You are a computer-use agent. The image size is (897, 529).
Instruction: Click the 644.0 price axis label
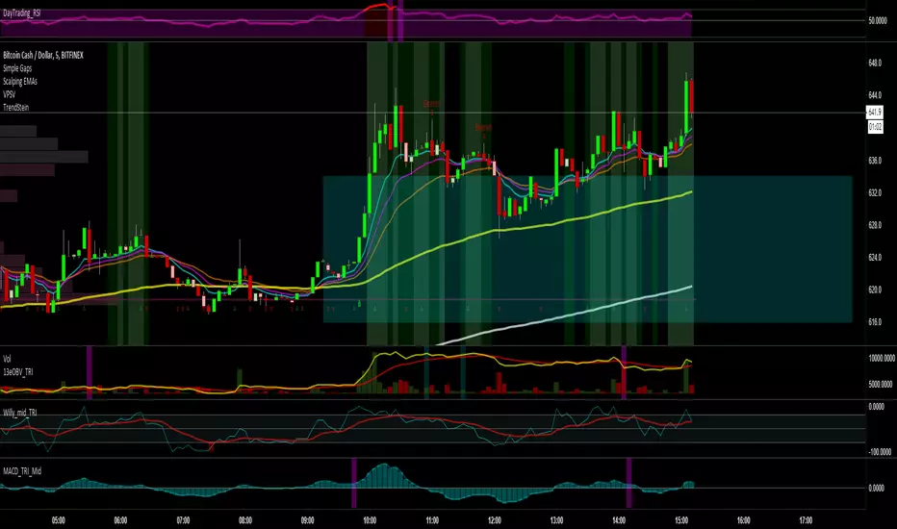tap(875, 95)
